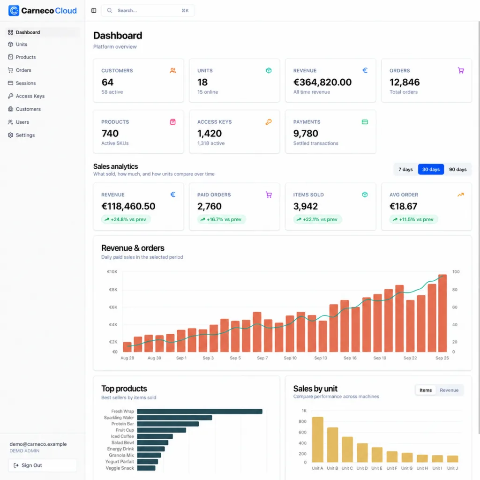Click the page vertical scrollbar

tap(479, 226)
